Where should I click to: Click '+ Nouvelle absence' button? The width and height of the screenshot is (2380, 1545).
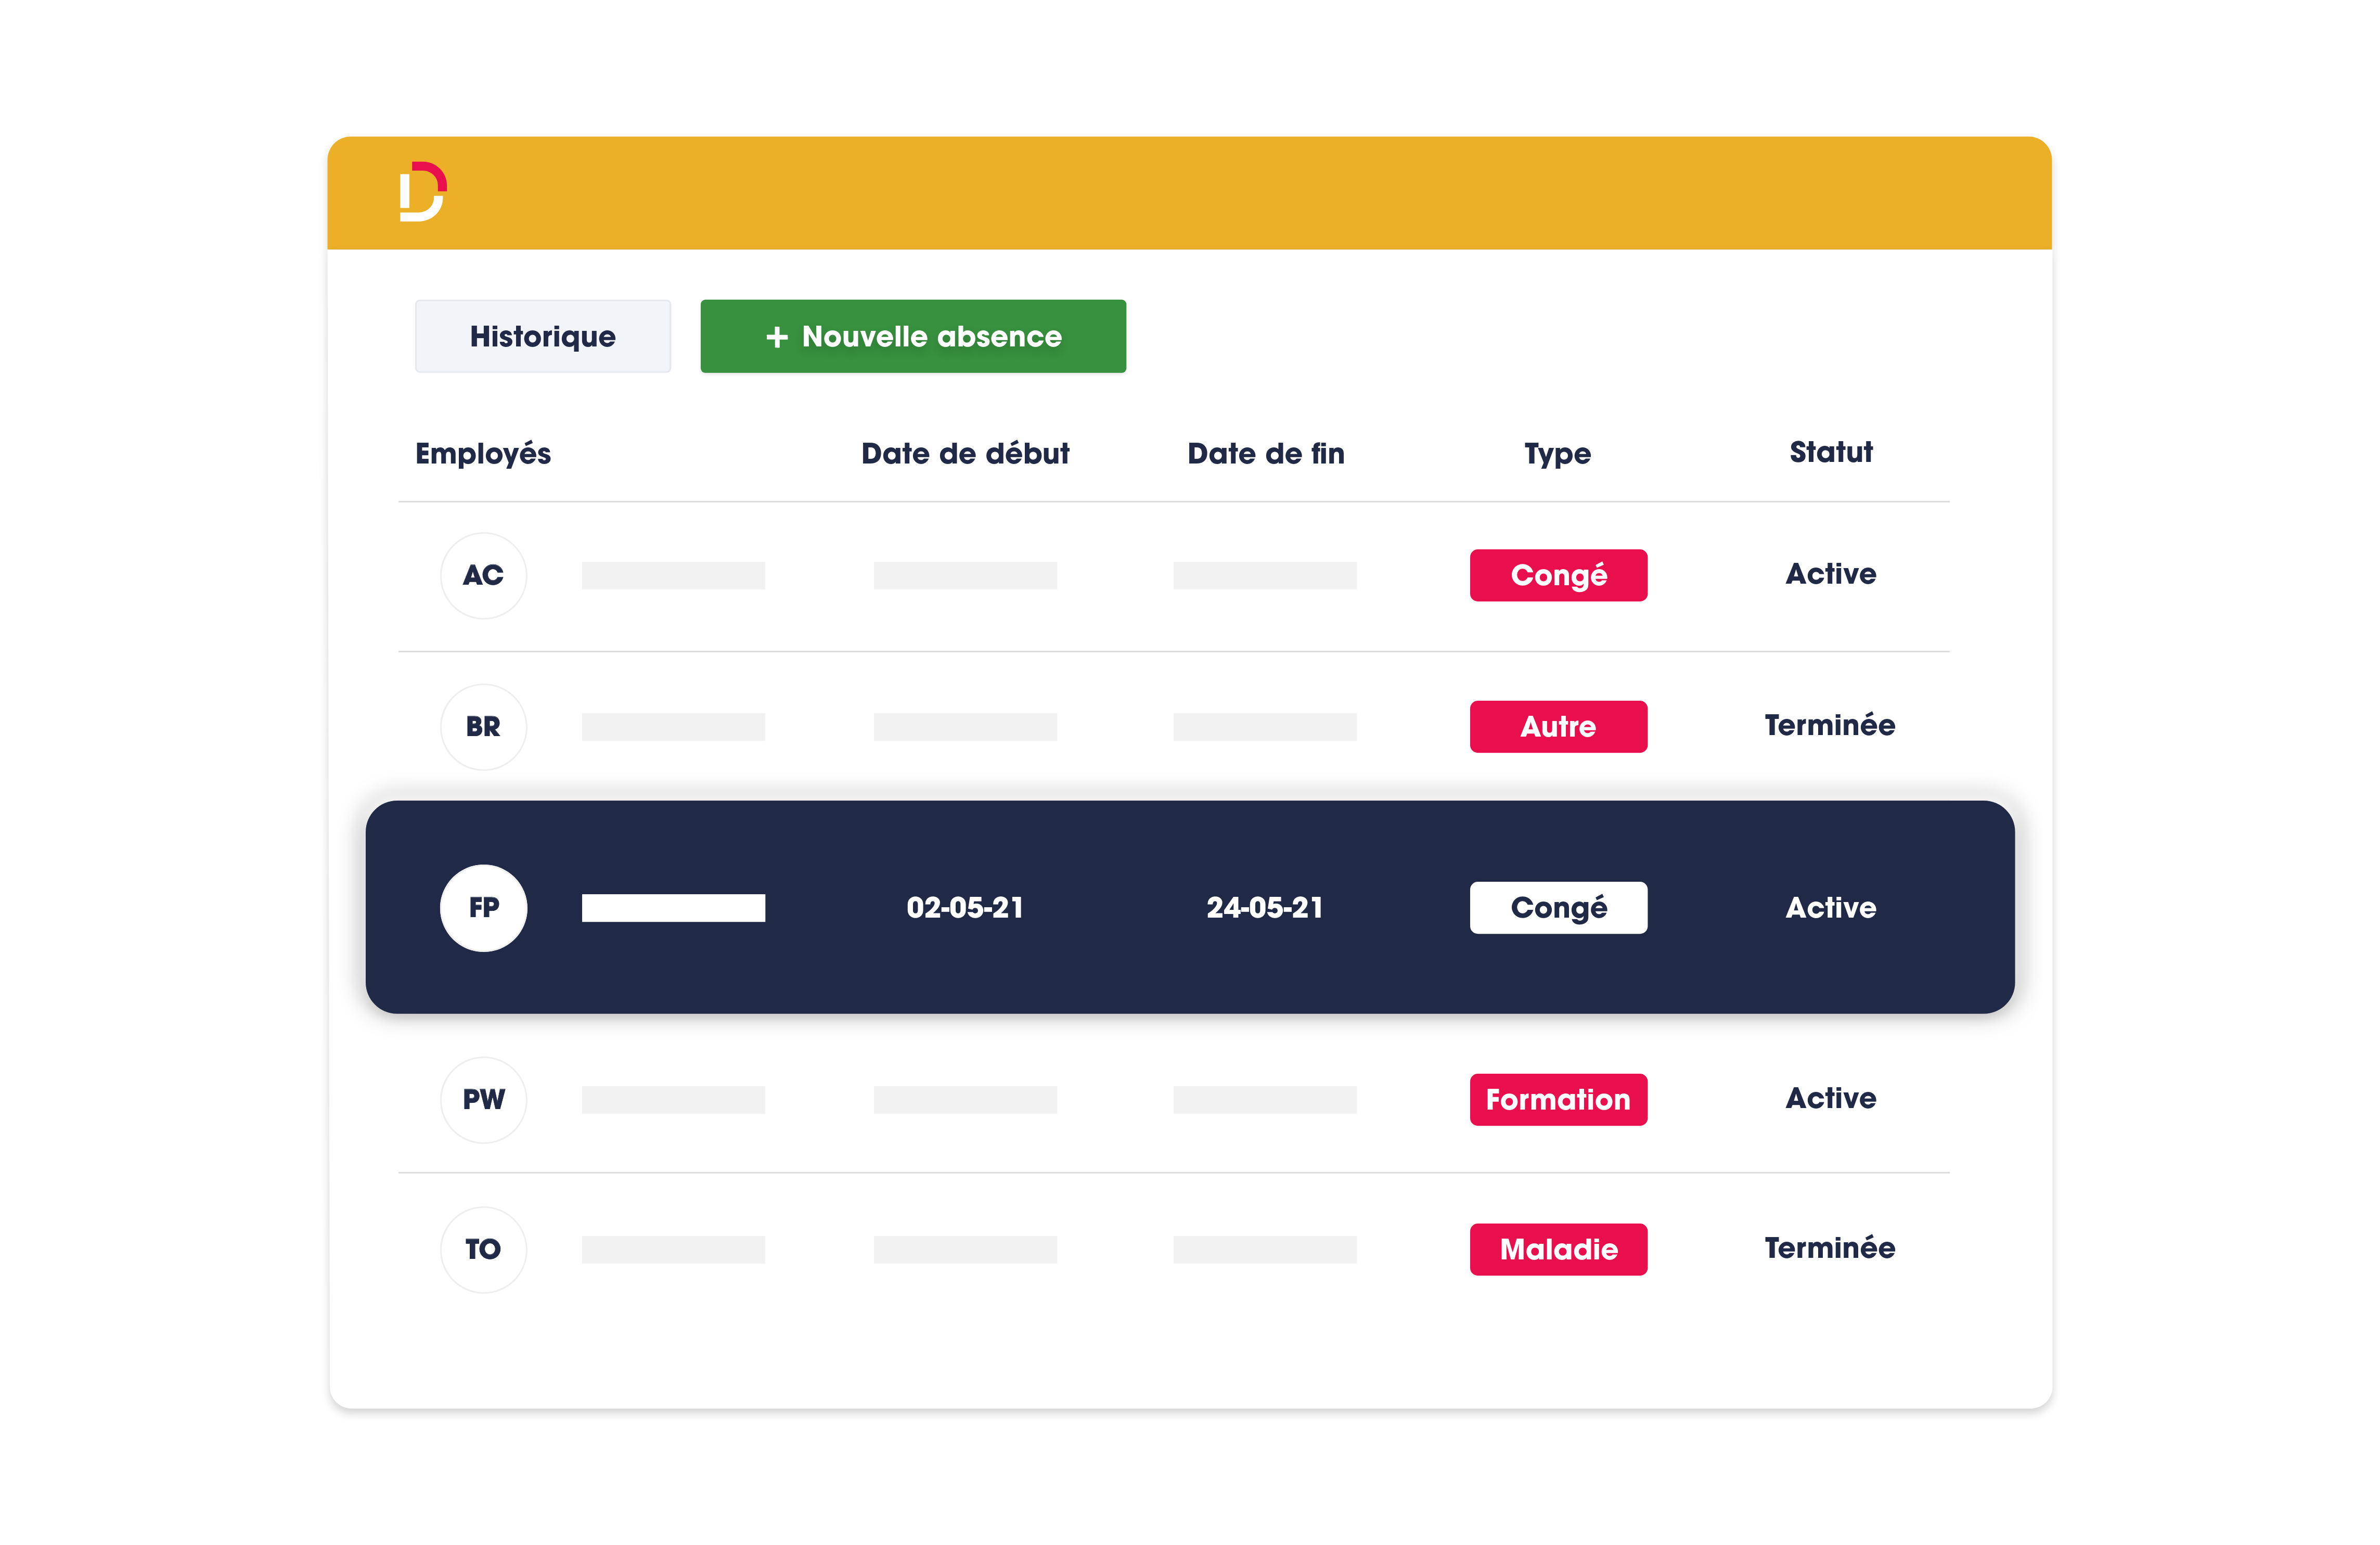pyautogui.click(x=914, y=337)
